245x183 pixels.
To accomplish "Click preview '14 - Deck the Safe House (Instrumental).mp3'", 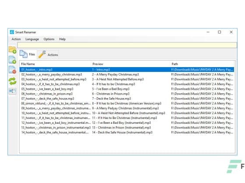I will coord(122,132).
